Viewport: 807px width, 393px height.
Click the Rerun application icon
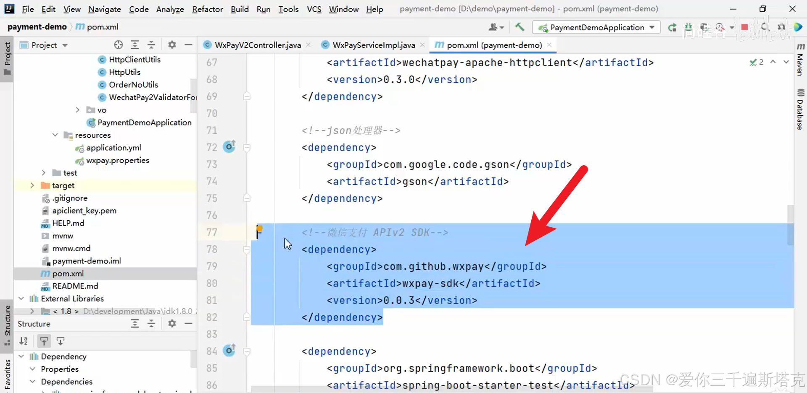(x=672, y=27)
